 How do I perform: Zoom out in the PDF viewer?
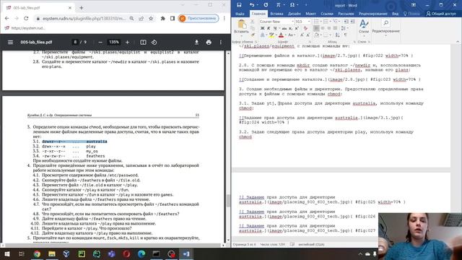pyautogui.click(x=100, y=42)
